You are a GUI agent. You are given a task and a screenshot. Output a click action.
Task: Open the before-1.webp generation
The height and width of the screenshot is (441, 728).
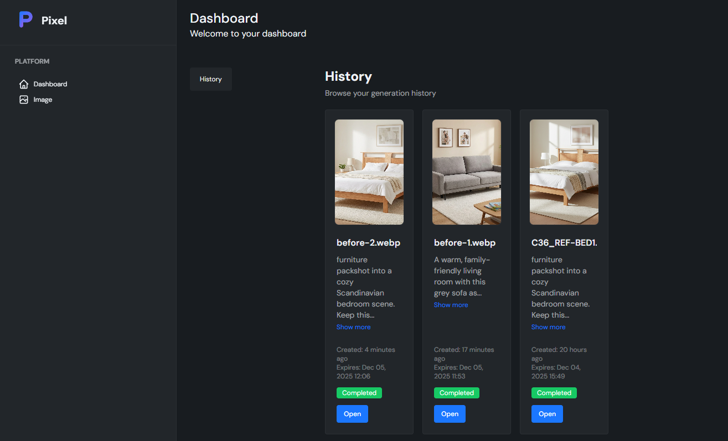450,413
